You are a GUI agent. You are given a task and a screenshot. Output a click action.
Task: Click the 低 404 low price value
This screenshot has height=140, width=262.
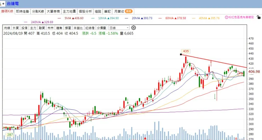57,34
